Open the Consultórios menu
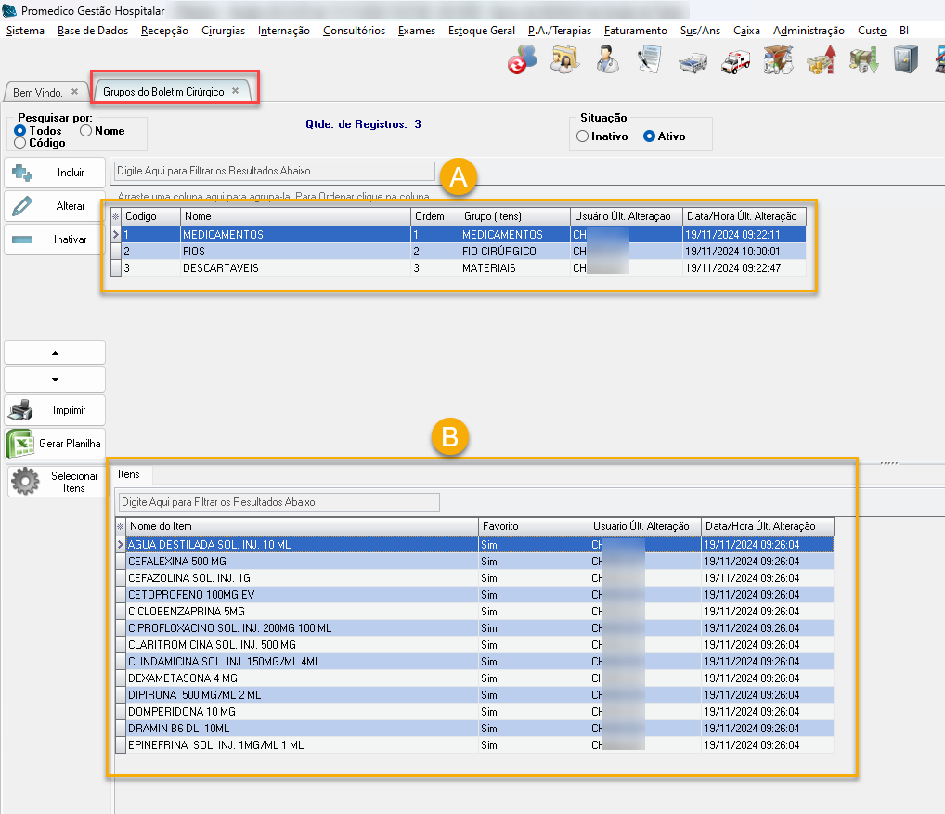Screen dimensions: 945x814 click(x=355, y=31)
